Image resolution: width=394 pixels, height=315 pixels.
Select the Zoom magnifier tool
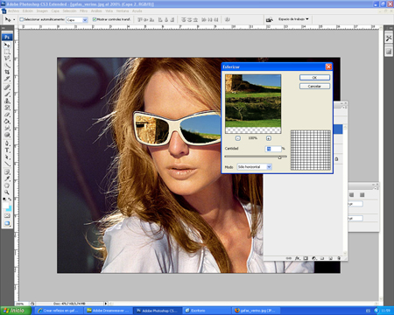[x=7, y=192]
